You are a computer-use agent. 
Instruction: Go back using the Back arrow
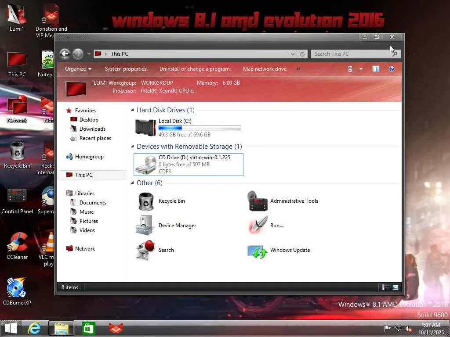point(65,54)
